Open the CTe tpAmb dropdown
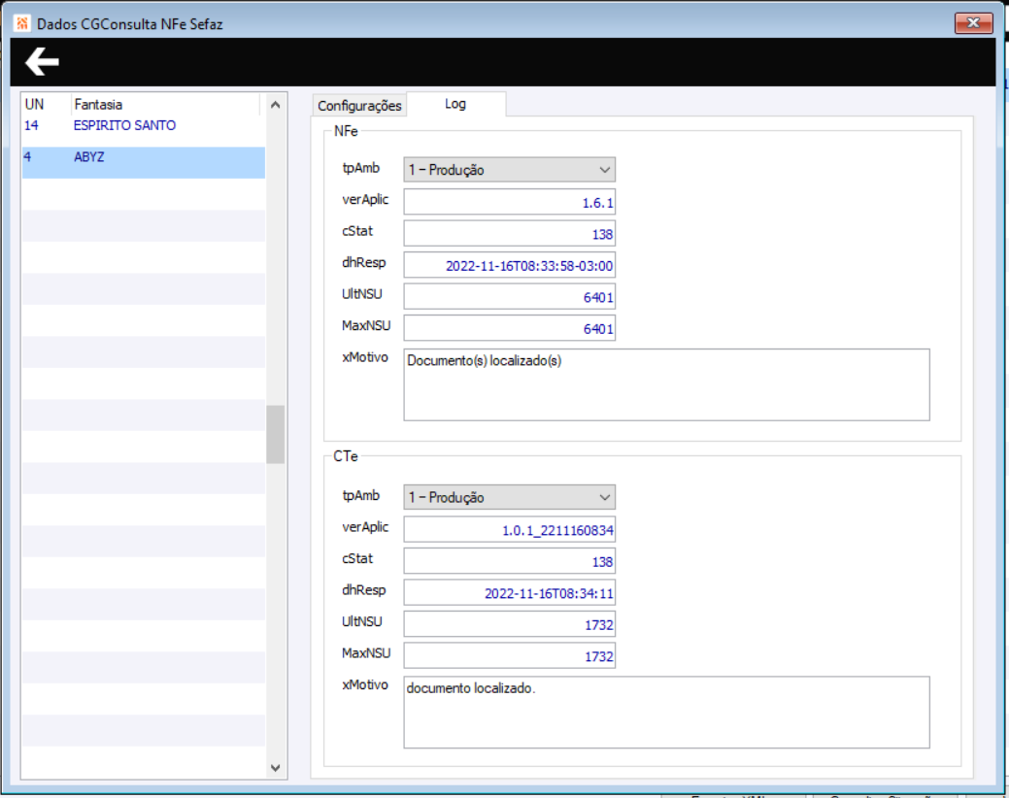 509,497
